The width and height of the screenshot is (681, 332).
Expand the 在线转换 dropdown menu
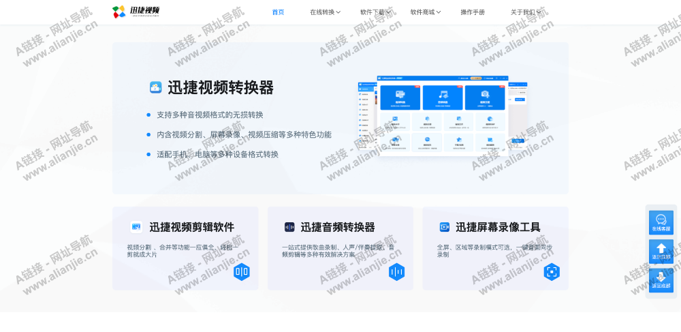point(325,12)
